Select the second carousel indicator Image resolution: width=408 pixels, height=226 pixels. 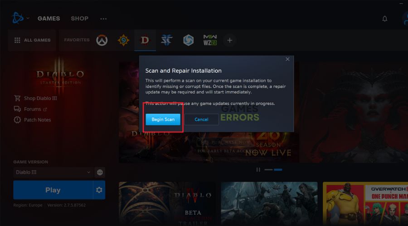(x=278, y=169)
